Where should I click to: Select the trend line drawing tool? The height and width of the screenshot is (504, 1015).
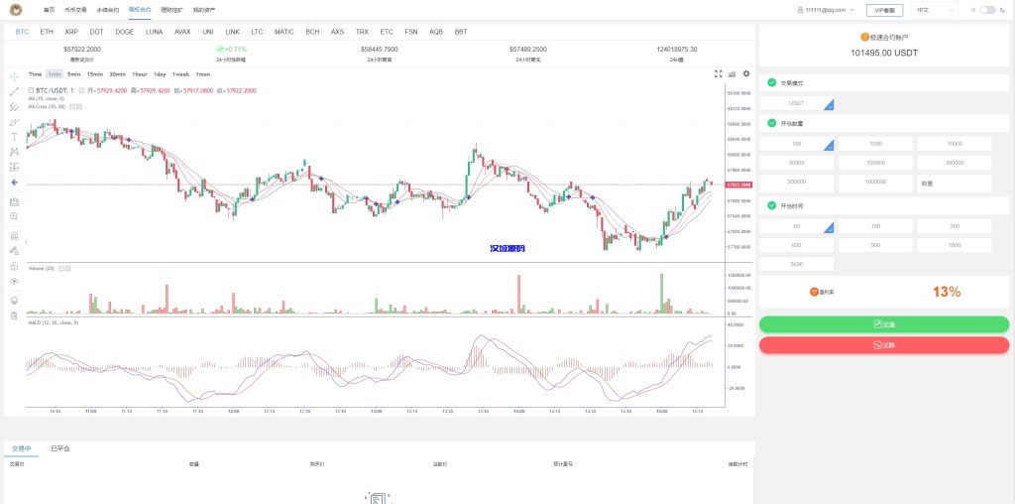(14, 91)
